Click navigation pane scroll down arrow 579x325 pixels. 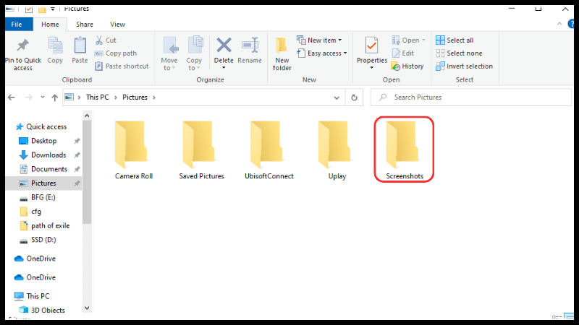(87, 308)
